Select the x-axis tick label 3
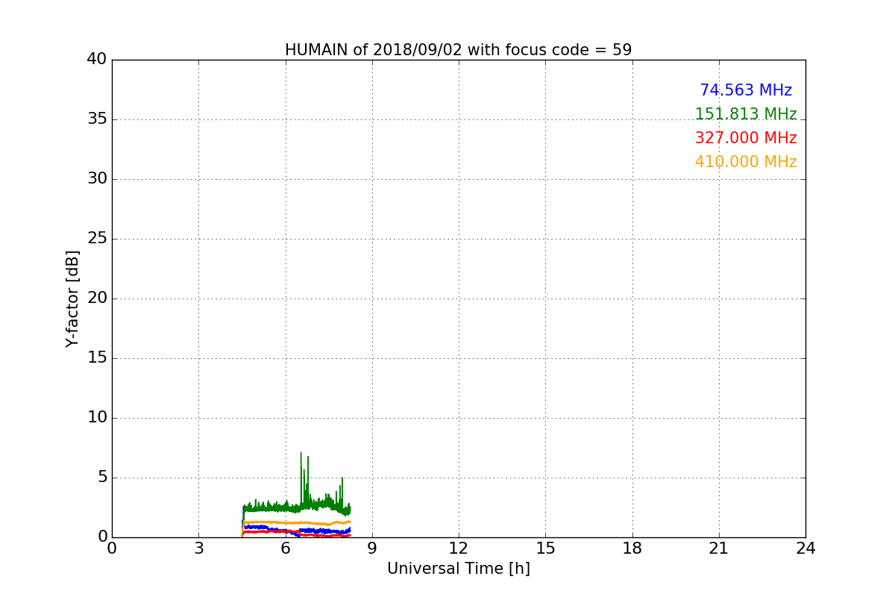Viewport: 895px width, 597px height. [x=198, y=548]
